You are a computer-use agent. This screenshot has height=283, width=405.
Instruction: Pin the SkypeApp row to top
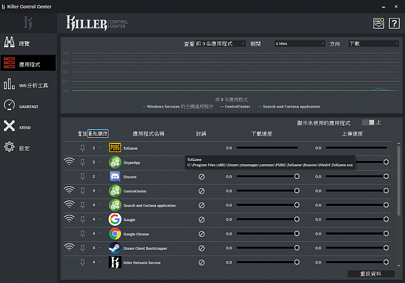pyautogui.click(x=82, y=162)
